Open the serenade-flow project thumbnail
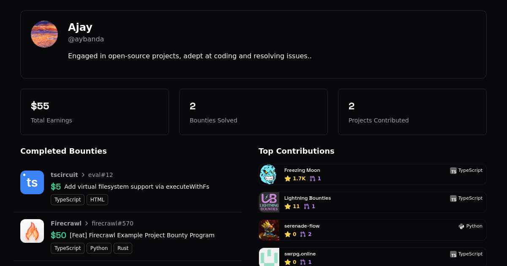 tap(269, 230)
